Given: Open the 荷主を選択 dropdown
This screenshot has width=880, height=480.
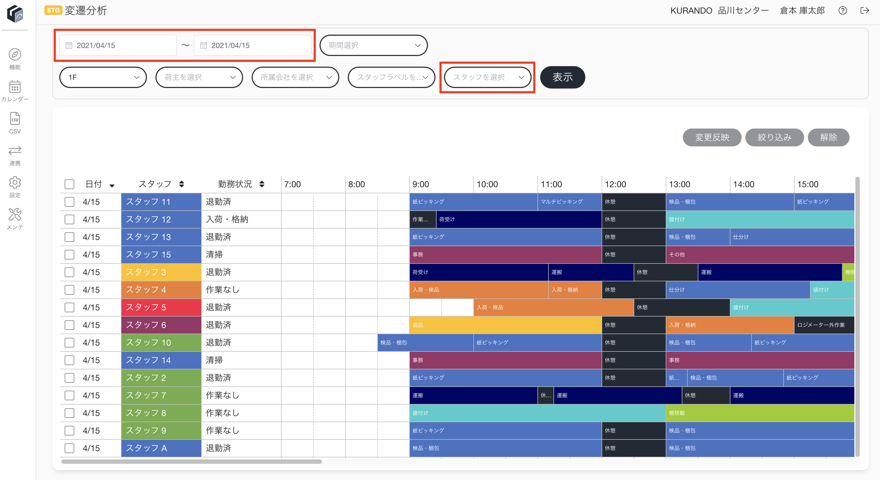Looking at the screenshot, I should [199, 77].
